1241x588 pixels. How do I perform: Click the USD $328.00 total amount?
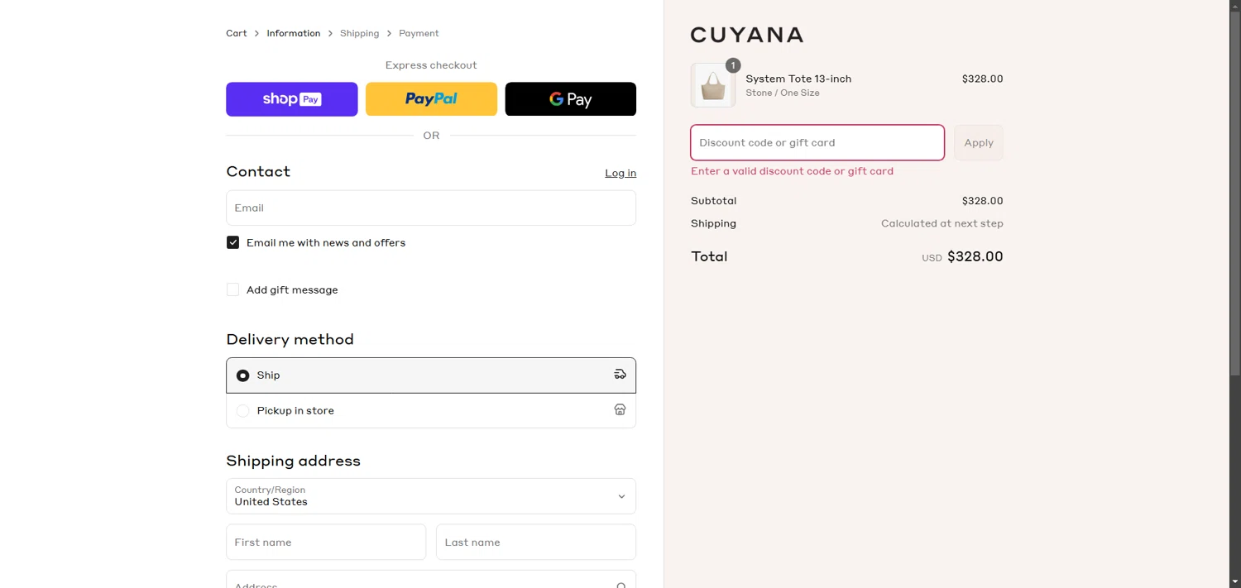(962, 256)
